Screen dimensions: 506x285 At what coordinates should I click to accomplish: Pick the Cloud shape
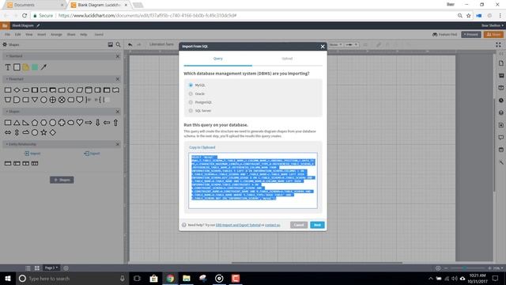[x=26, y=132]
